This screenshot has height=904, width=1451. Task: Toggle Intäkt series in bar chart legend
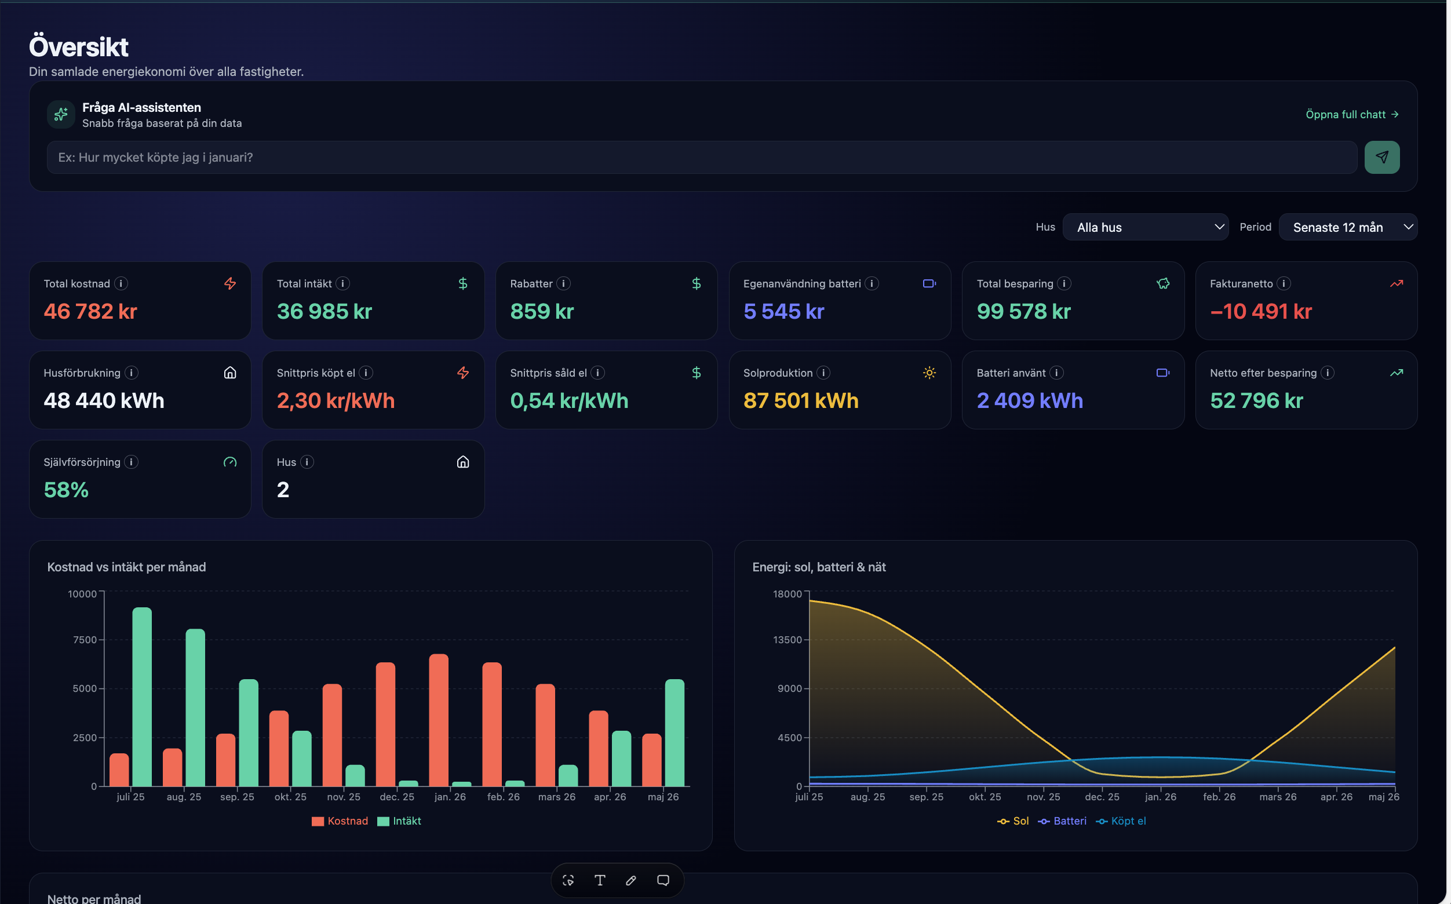(x=399, y=821)
